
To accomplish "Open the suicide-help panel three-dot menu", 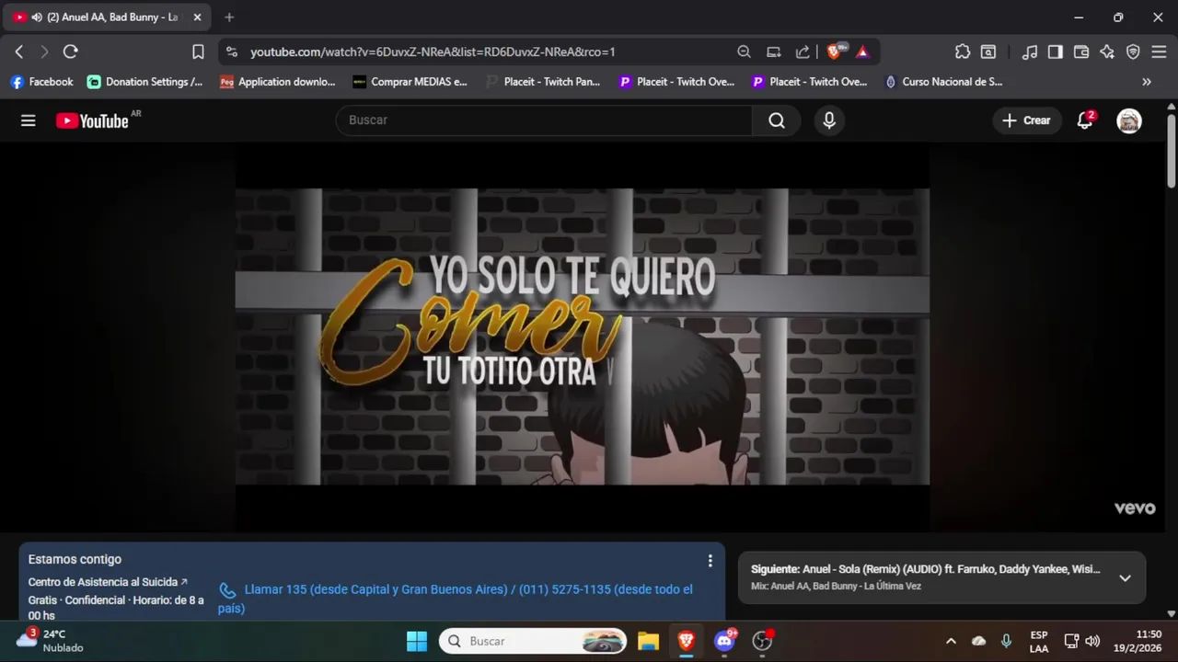I will pos(710,561).
